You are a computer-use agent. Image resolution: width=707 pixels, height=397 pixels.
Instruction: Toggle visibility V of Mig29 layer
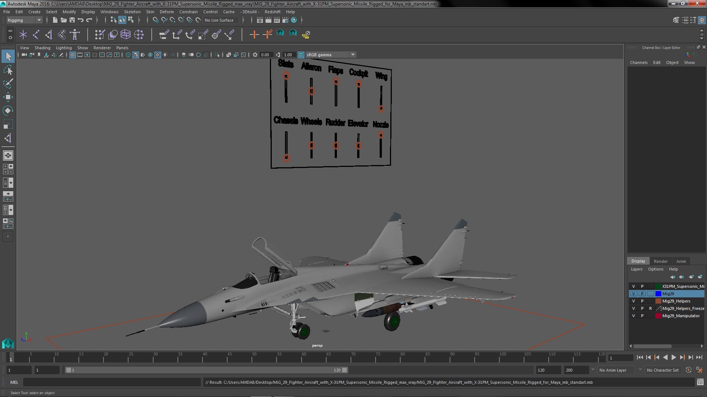pyautogui.click(x=633, y=294)
